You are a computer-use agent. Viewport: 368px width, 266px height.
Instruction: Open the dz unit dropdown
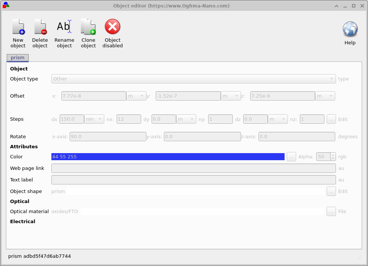pos(277,119)
